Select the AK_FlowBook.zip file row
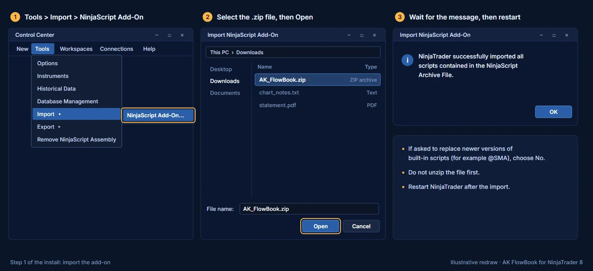The width and height of the screenshot is (593, 271). (x=318, y=80)
